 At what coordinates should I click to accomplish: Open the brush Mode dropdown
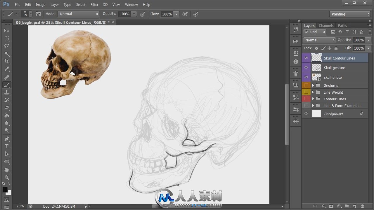79,14
